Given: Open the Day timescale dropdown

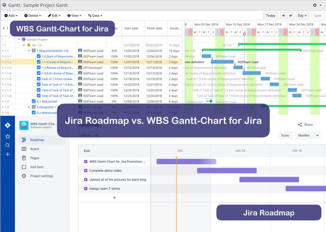Looking at the screenshot, I should click(302, 16).
